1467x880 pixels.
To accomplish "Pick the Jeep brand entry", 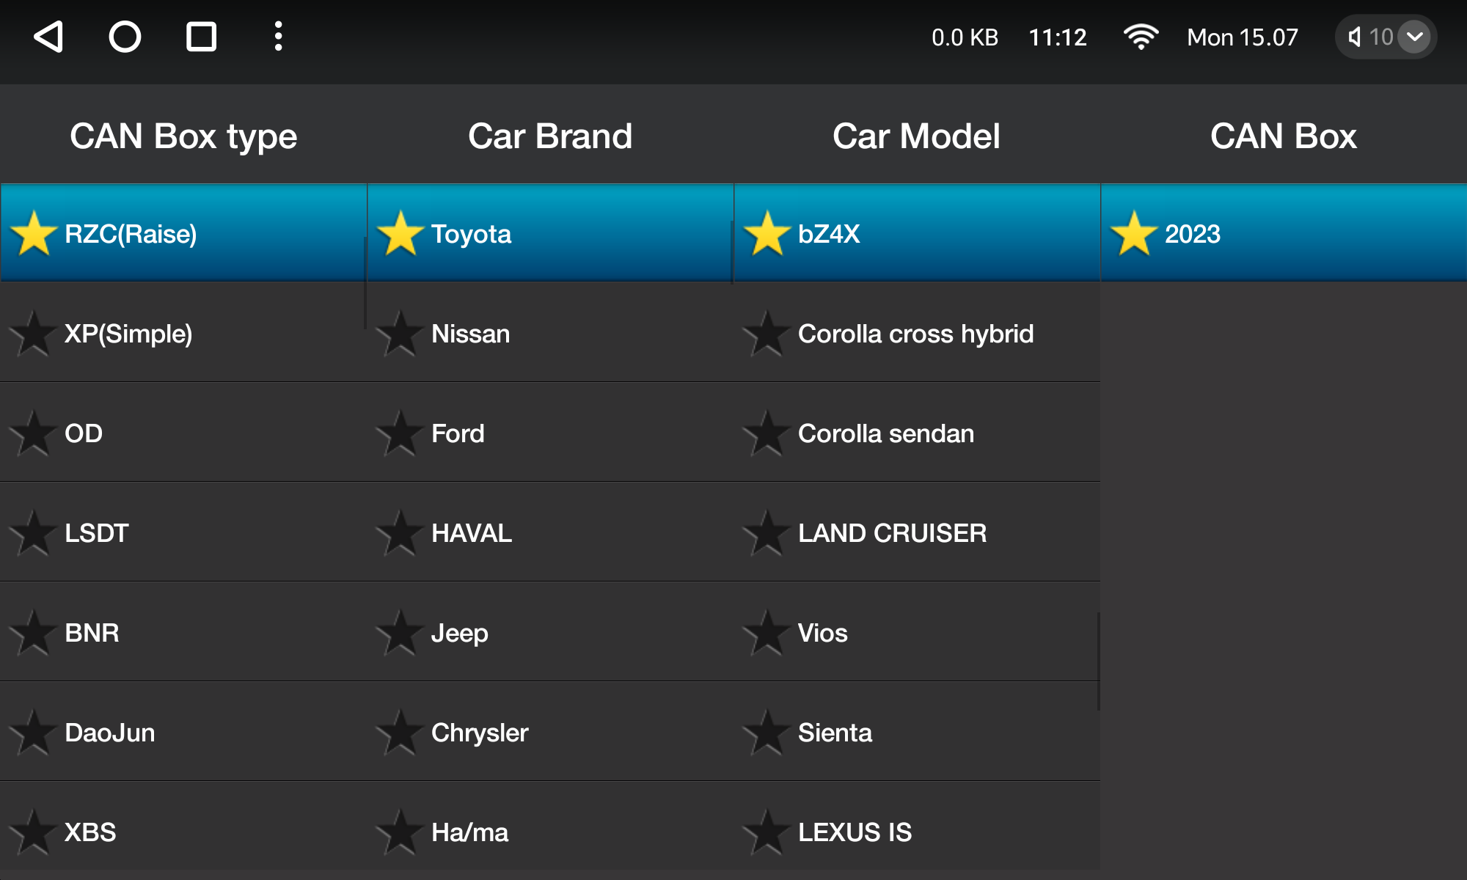I will tap(550, 633).
